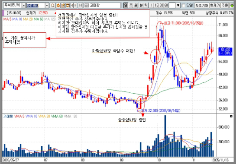
Task: Go to next stock with right arrow
Action: [x=75, y=6]
